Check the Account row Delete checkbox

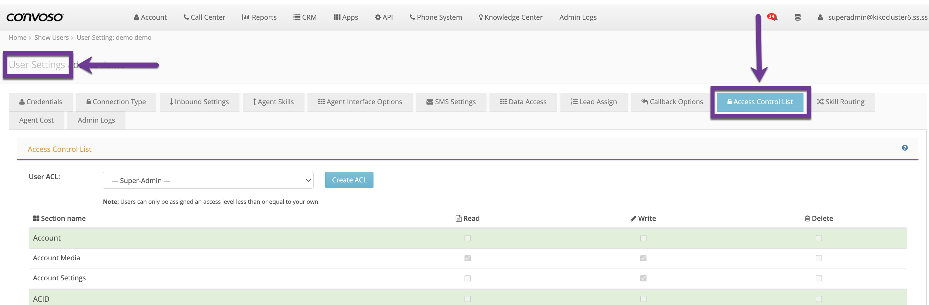tap(818, 238)
